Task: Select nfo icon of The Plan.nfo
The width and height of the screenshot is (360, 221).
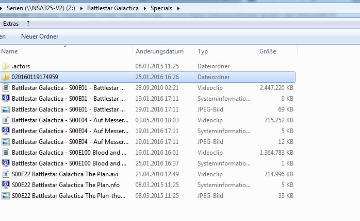Action: click(6, 185)
